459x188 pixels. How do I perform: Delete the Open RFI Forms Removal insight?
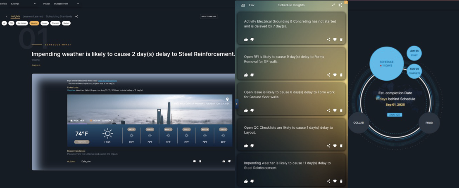[341, 75]
